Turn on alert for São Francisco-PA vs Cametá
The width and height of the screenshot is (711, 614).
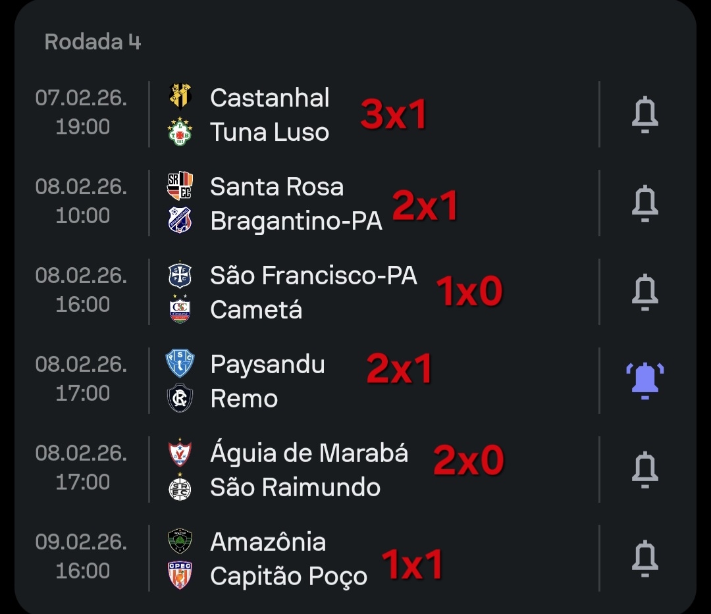pyautogui.click(x=645, y=292)
